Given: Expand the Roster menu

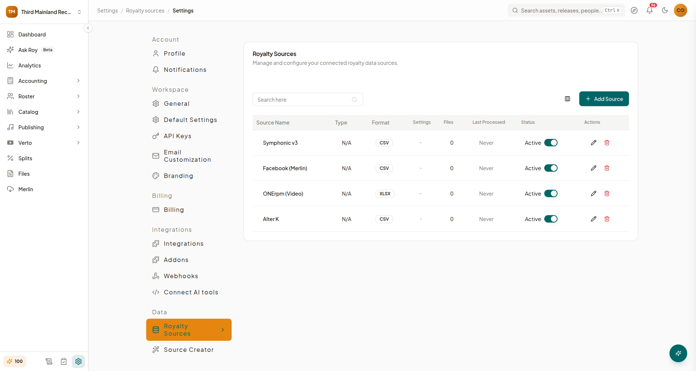Looking at the screenshot, I should click(44, 96).
